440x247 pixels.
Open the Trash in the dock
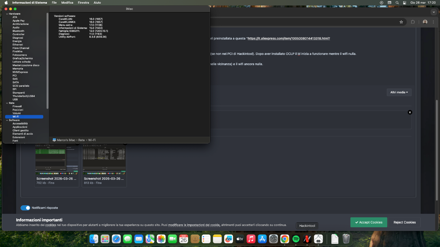346,239
